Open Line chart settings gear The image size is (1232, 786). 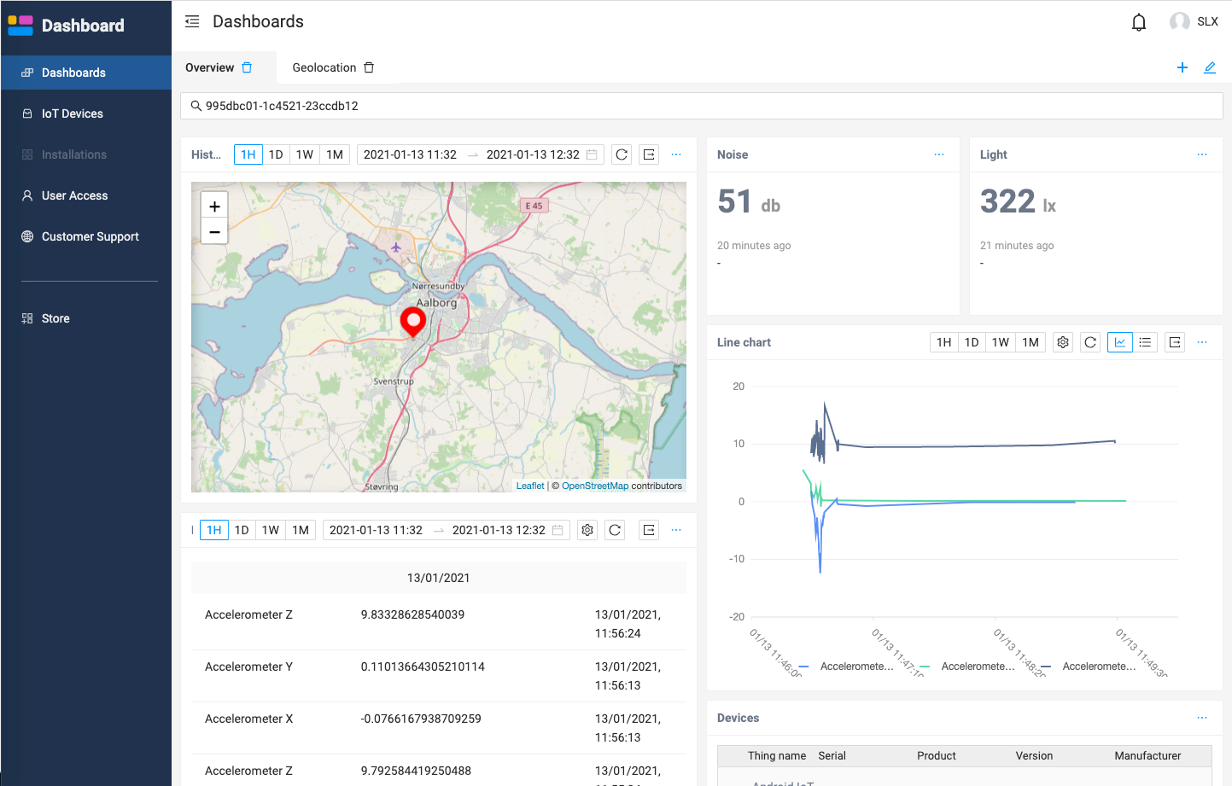click(x=1063, y=342)
